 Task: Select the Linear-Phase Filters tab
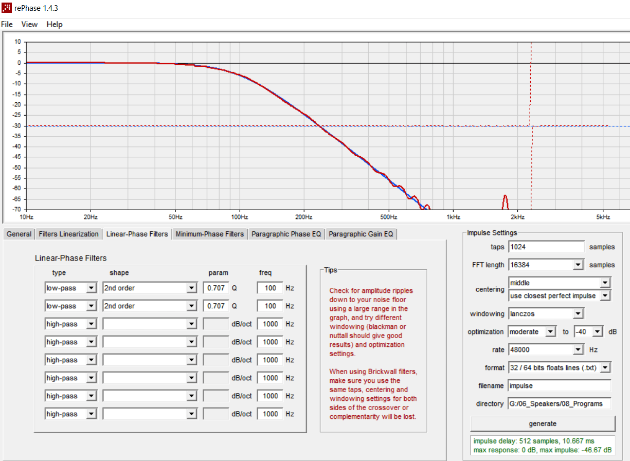pyautogui.click(x=137, y=234)
